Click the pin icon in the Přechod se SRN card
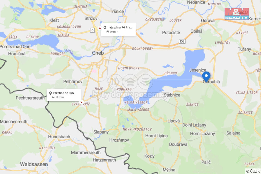Image resolution: width=261 pixels, height=174 pixels. 50,93
